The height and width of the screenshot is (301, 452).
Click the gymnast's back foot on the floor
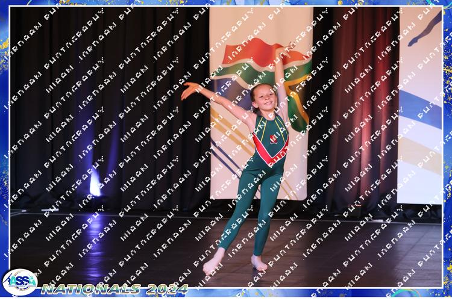click(x=259, y=264)
